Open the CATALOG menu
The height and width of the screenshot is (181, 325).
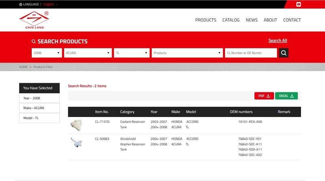(x=231, y=20)
